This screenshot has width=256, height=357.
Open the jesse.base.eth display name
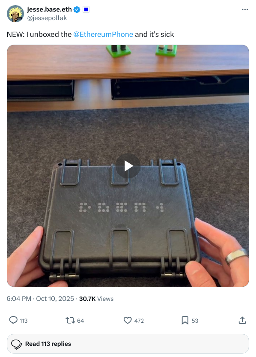[x=50, y=9]
